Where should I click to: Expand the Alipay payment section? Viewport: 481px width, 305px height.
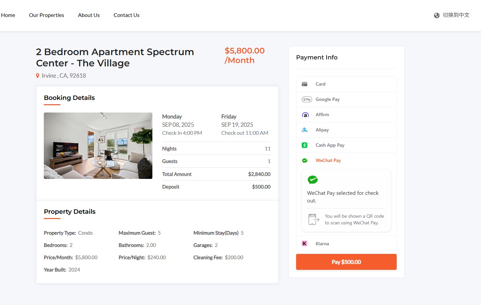(x=322, y=130)
